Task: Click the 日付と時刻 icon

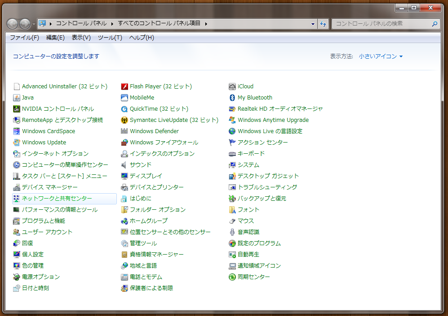Action: click(x=17, y=288)
